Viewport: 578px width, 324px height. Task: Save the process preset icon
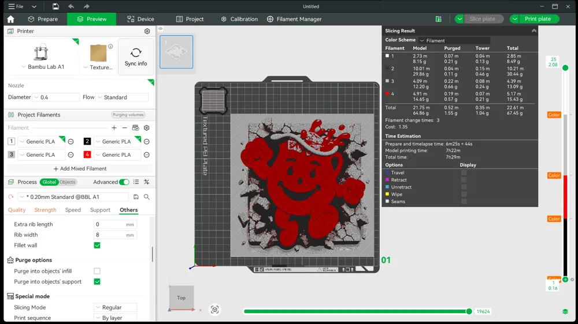point(136,197)
